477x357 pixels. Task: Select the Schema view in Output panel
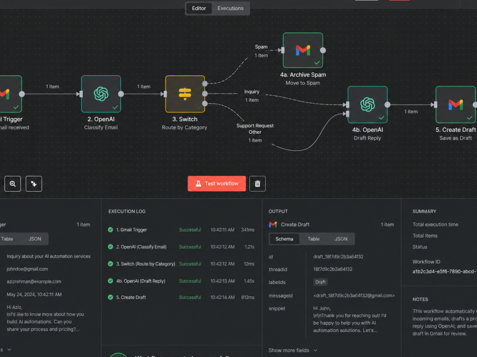point(284,239)
